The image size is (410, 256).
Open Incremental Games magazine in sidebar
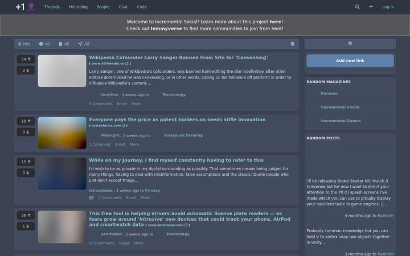coord(341,121)
